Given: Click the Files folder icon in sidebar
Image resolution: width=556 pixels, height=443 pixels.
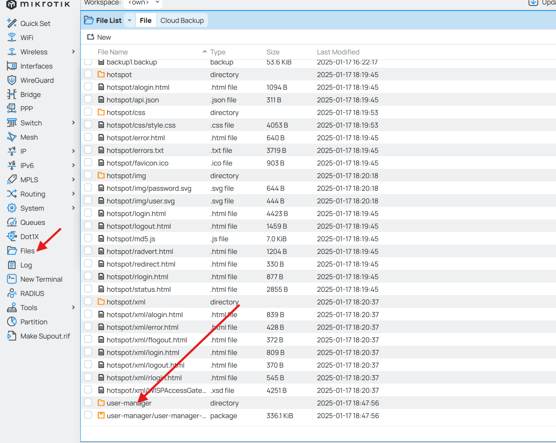Looking at the screenshot, I should pos(12,251).
